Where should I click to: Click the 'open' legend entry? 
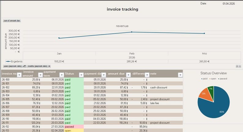click(x=213, y=79)
